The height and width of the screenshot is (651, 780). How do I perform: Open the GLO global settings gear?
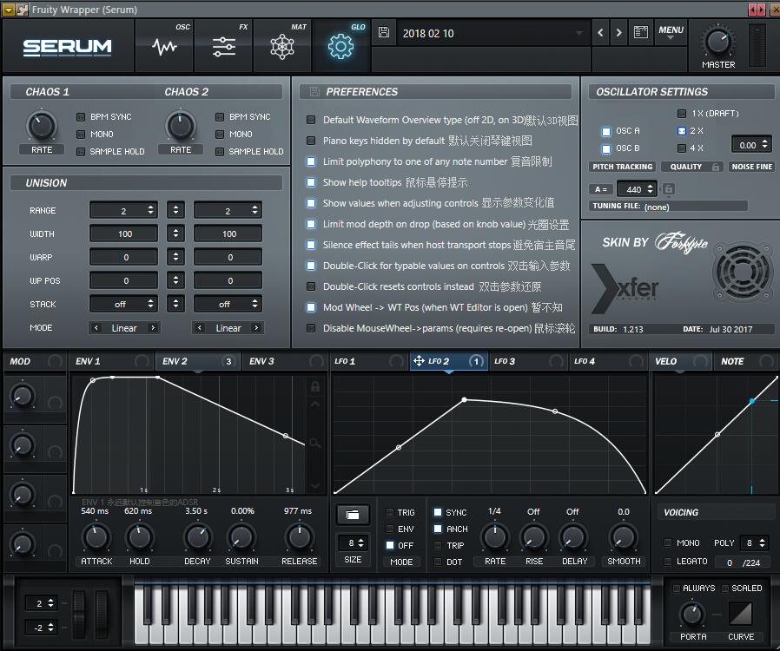(x=340, y=47)
